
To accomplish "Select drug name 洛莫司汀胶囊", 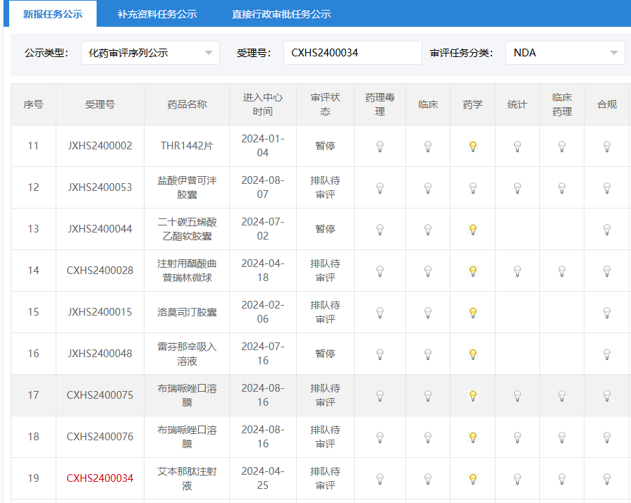I will (x=187, y=312).
